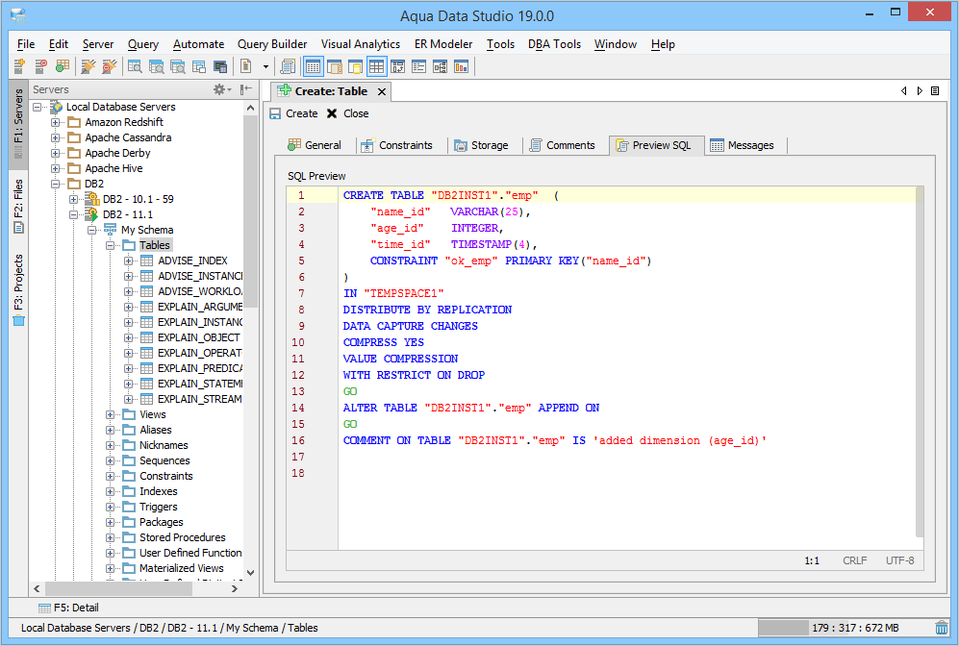Click the collapse panel icon beside Servers gear

246,89
